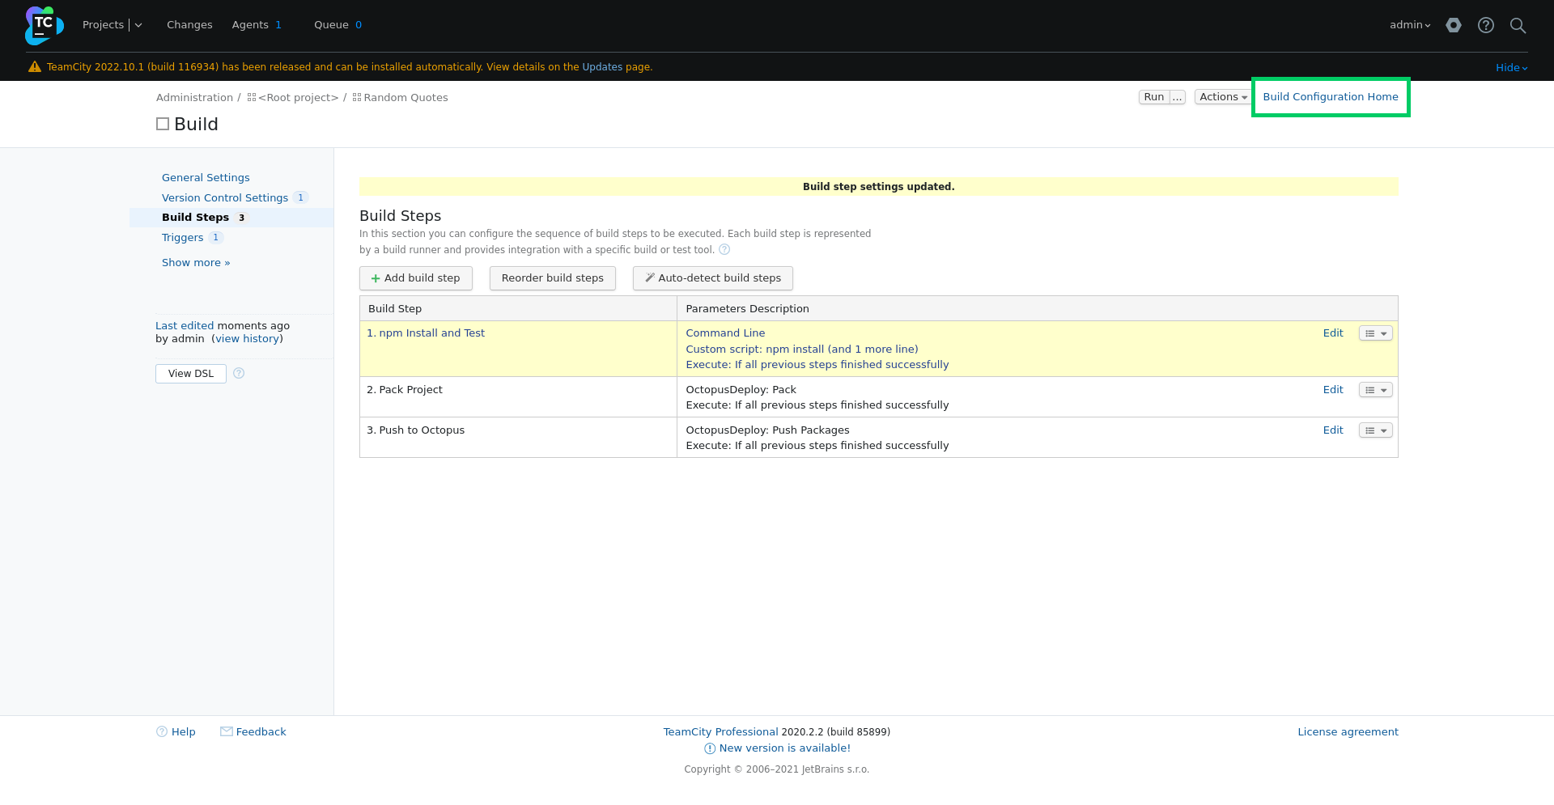This screenshot has height=805, width=1554.
Task: Click the Last edited link
Action: tap(185, 326)
